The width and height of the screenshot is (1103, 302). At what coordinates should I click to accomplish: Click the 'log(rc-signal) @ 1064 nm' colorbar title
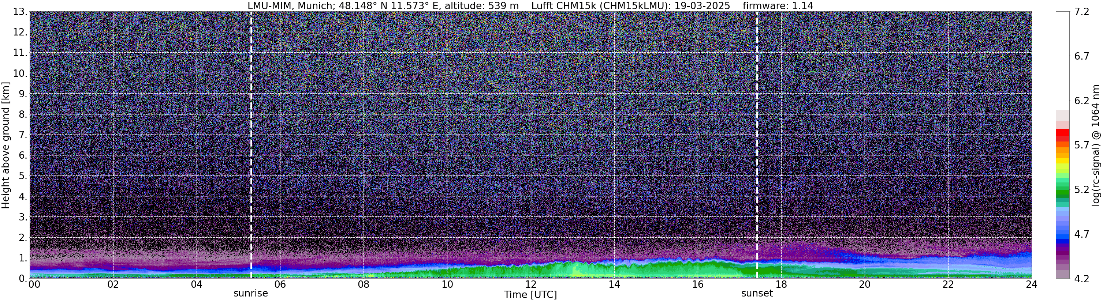pos(1095,146)
